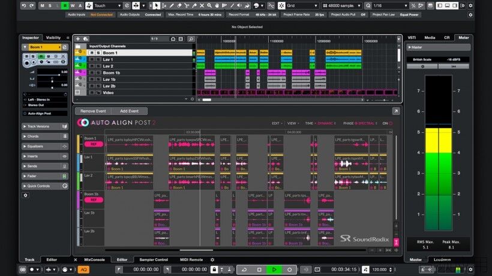The width and height of the screenshot is (492, 276).
Task: Click the orange AQ button
Action: (83, 269)
